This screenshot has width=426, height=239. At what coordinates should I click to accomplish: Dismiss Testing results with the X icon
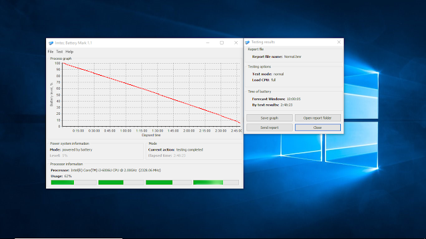(339, 42)
